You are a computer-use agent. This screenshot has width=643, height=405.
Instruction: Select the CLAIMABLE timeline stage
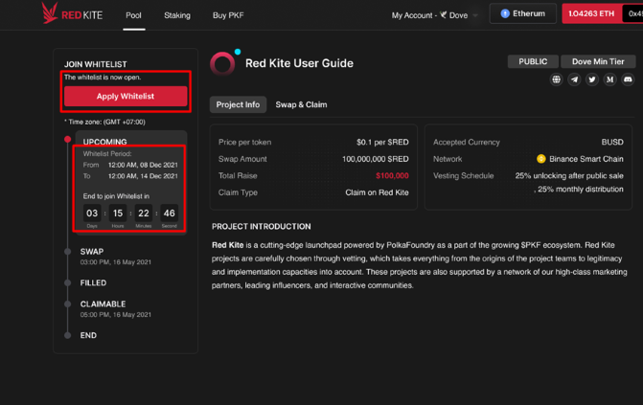103,304
